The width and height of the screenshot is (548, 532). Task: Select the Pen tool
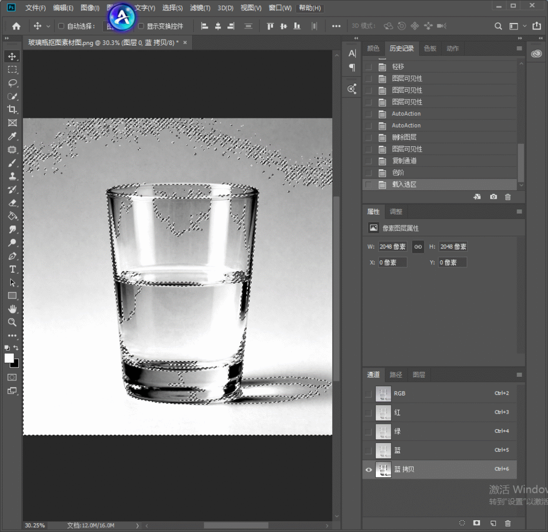tap(12, 256)
